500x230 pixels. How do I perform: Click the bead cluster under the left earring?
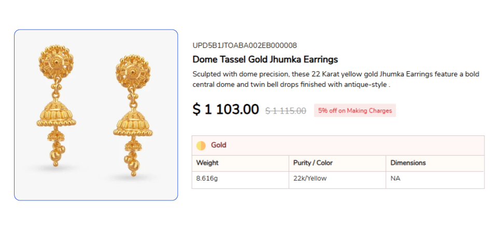click(x=55, y=153)
